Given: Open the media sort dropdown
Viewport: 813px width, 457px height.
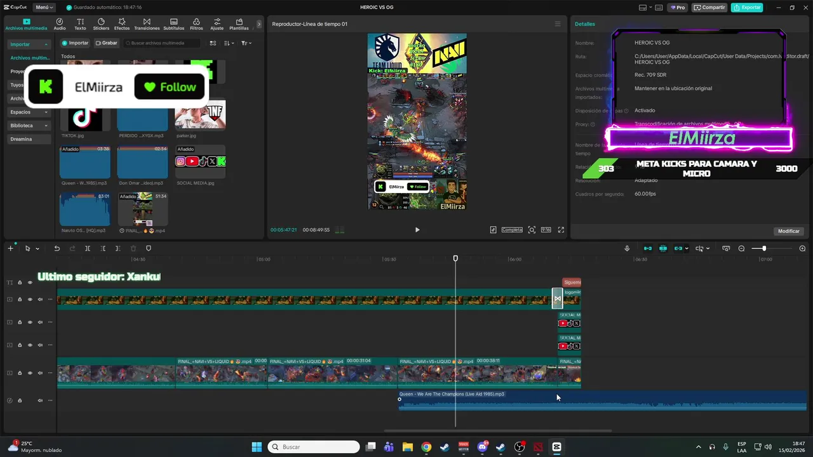Looking at the screenshot, I should pos(229,43).
